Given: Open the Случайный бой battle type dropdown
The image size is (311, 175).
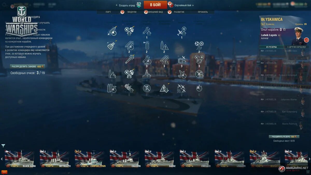Looking at the screenshot, I should point(184,5).
